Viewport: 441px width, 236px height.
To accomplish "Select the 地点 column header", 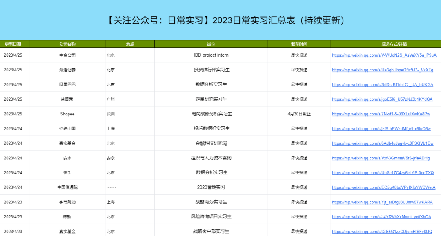I will click(130, 44).
